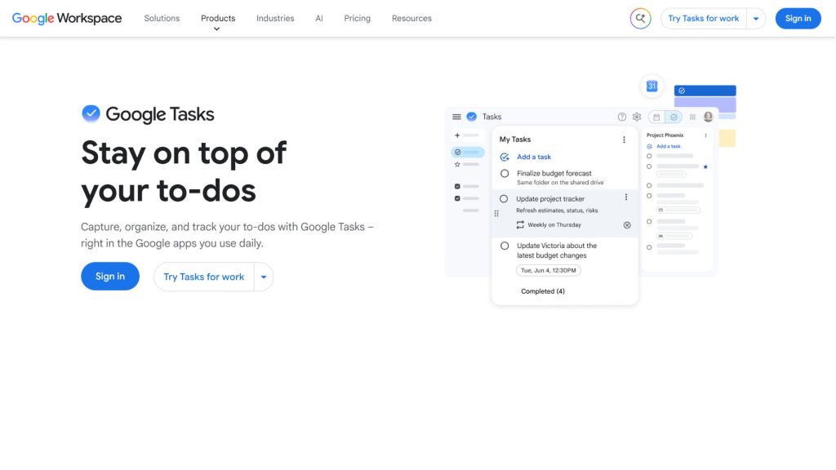
Task: Expand the Products menu chevron
Action: point(216,29)
